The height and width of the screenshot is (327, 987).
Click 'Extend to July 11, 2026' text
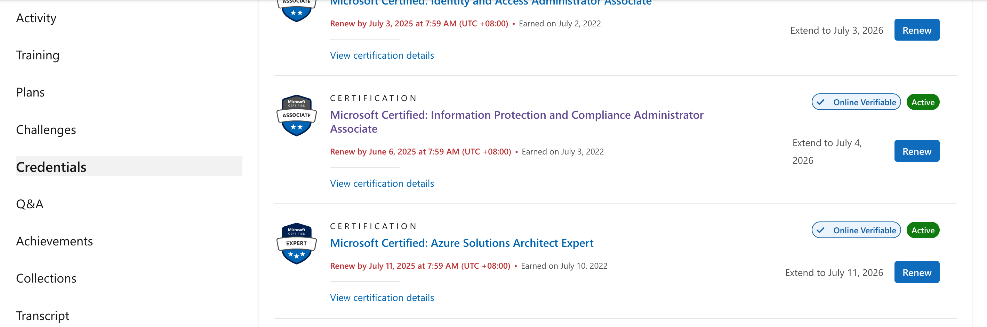pos(834,273)
